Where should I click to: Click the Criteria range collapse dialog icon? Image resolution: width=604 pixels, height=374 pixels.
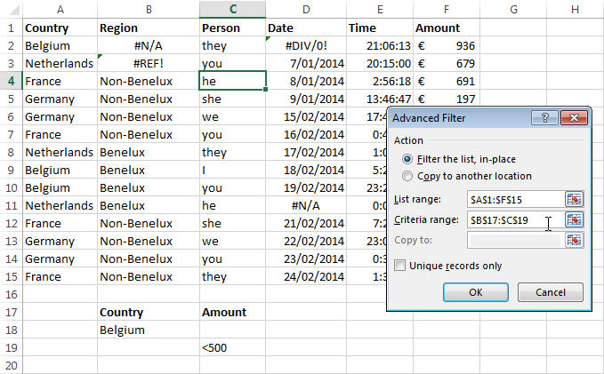(574, 219)
